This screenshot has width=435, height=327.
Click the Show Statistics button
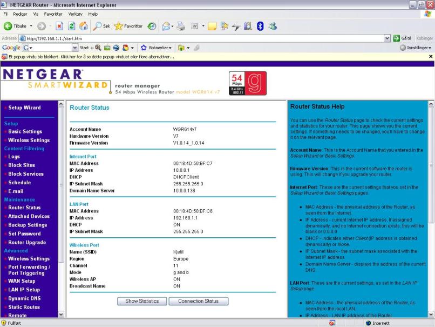[x=142, y=301]
